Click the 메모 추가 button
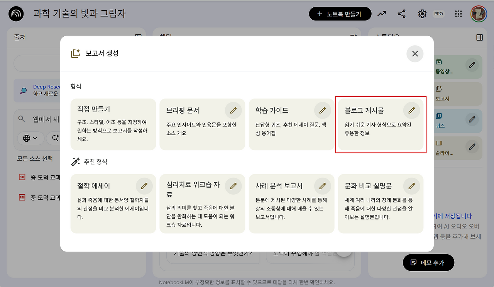494x287 pixels. 428,263
